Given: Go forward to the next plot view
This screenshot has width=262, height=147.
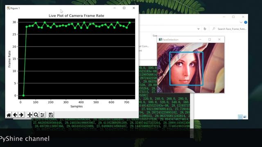Looking at the screenshot, I should 21,115.
